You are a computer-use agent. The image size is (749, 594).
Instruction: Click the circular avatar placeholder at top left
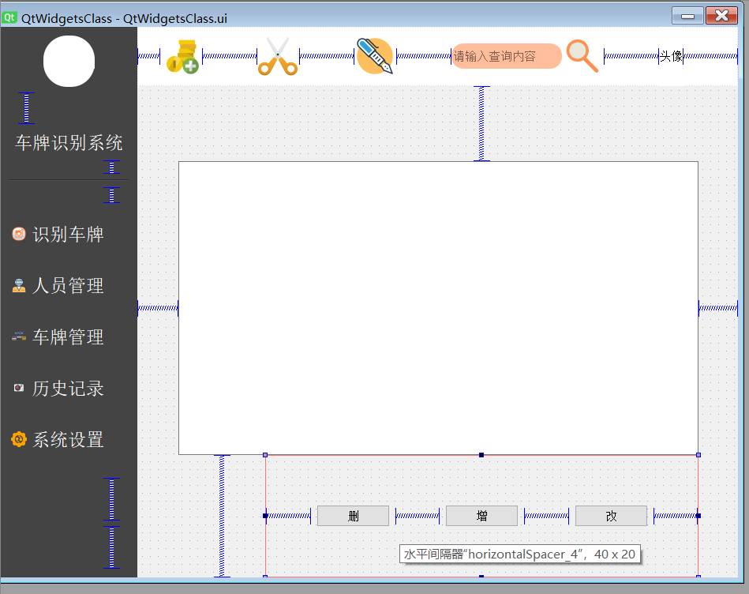(x=69, y=61)
